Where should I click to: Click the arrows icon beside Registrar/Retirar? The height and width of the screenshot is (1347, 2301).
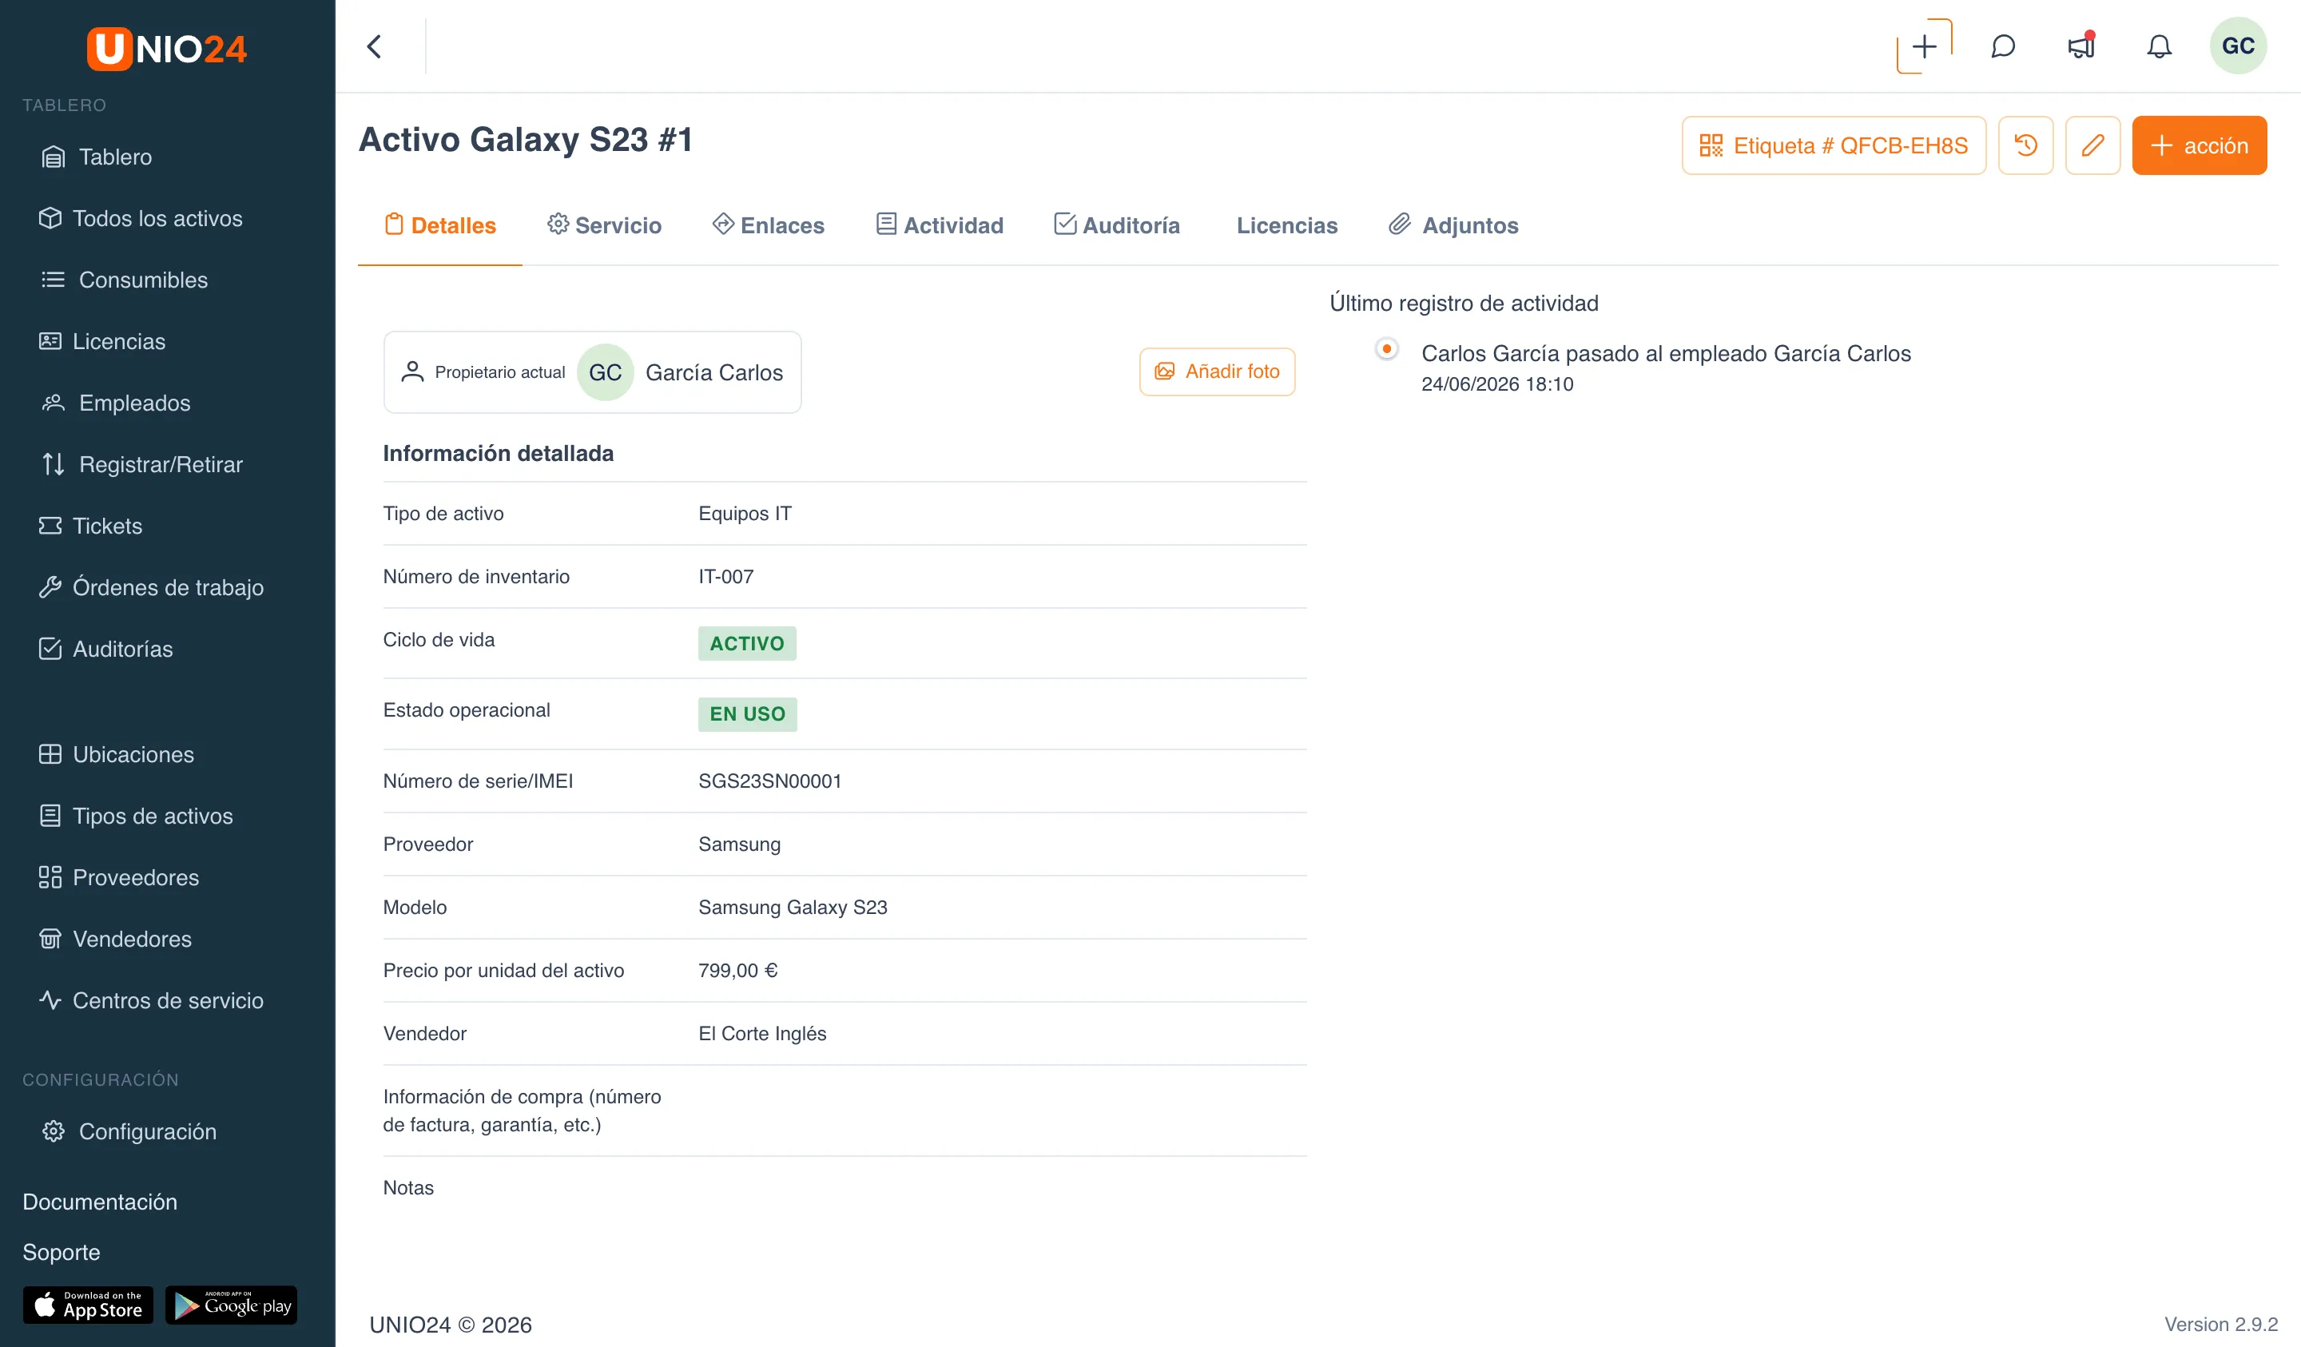(54, 464)
